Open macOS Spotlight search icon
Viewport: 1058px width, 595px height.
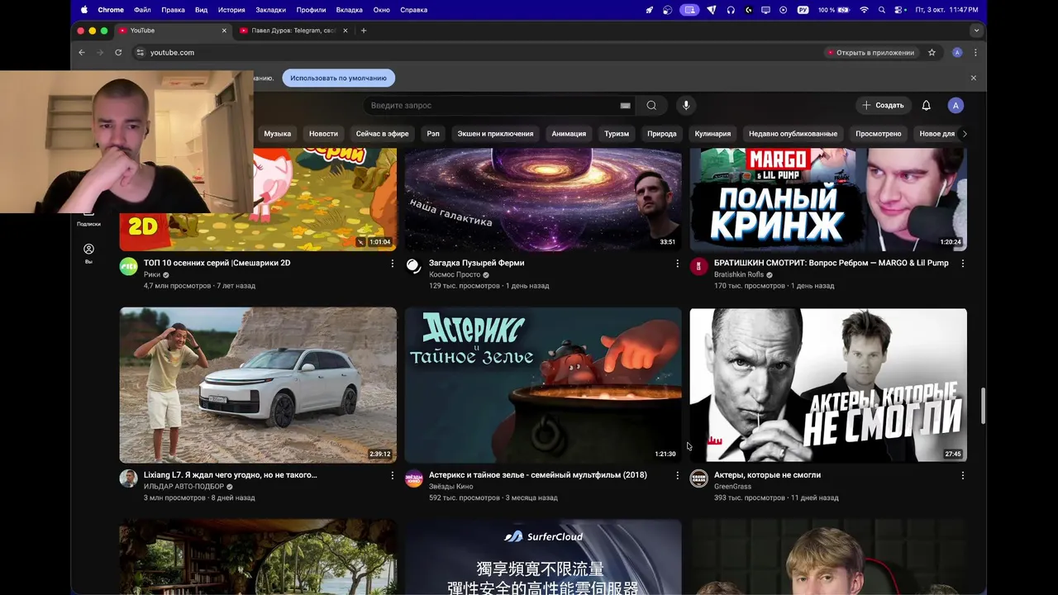click(882, 10)
